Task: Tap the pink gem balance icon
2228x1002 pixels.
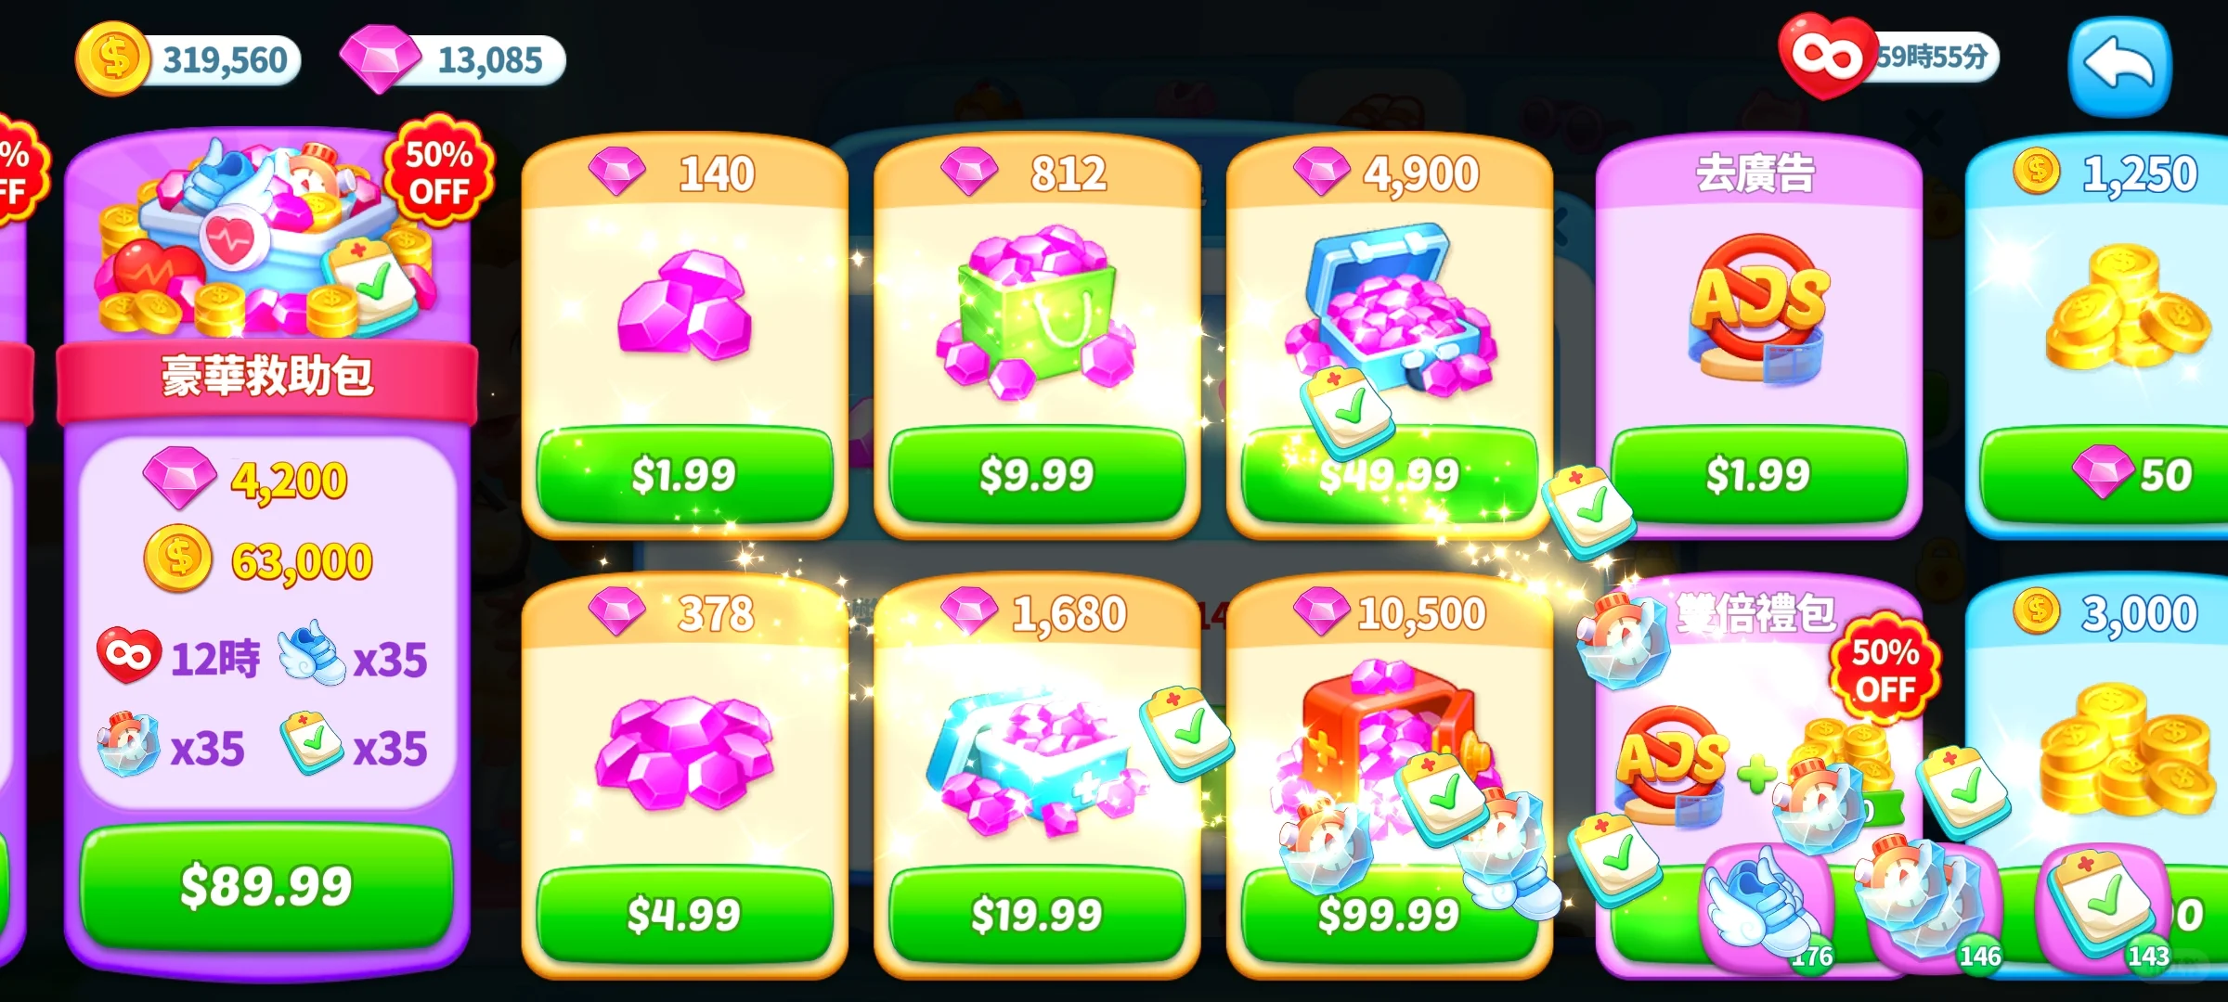Action: click(381, 59)
